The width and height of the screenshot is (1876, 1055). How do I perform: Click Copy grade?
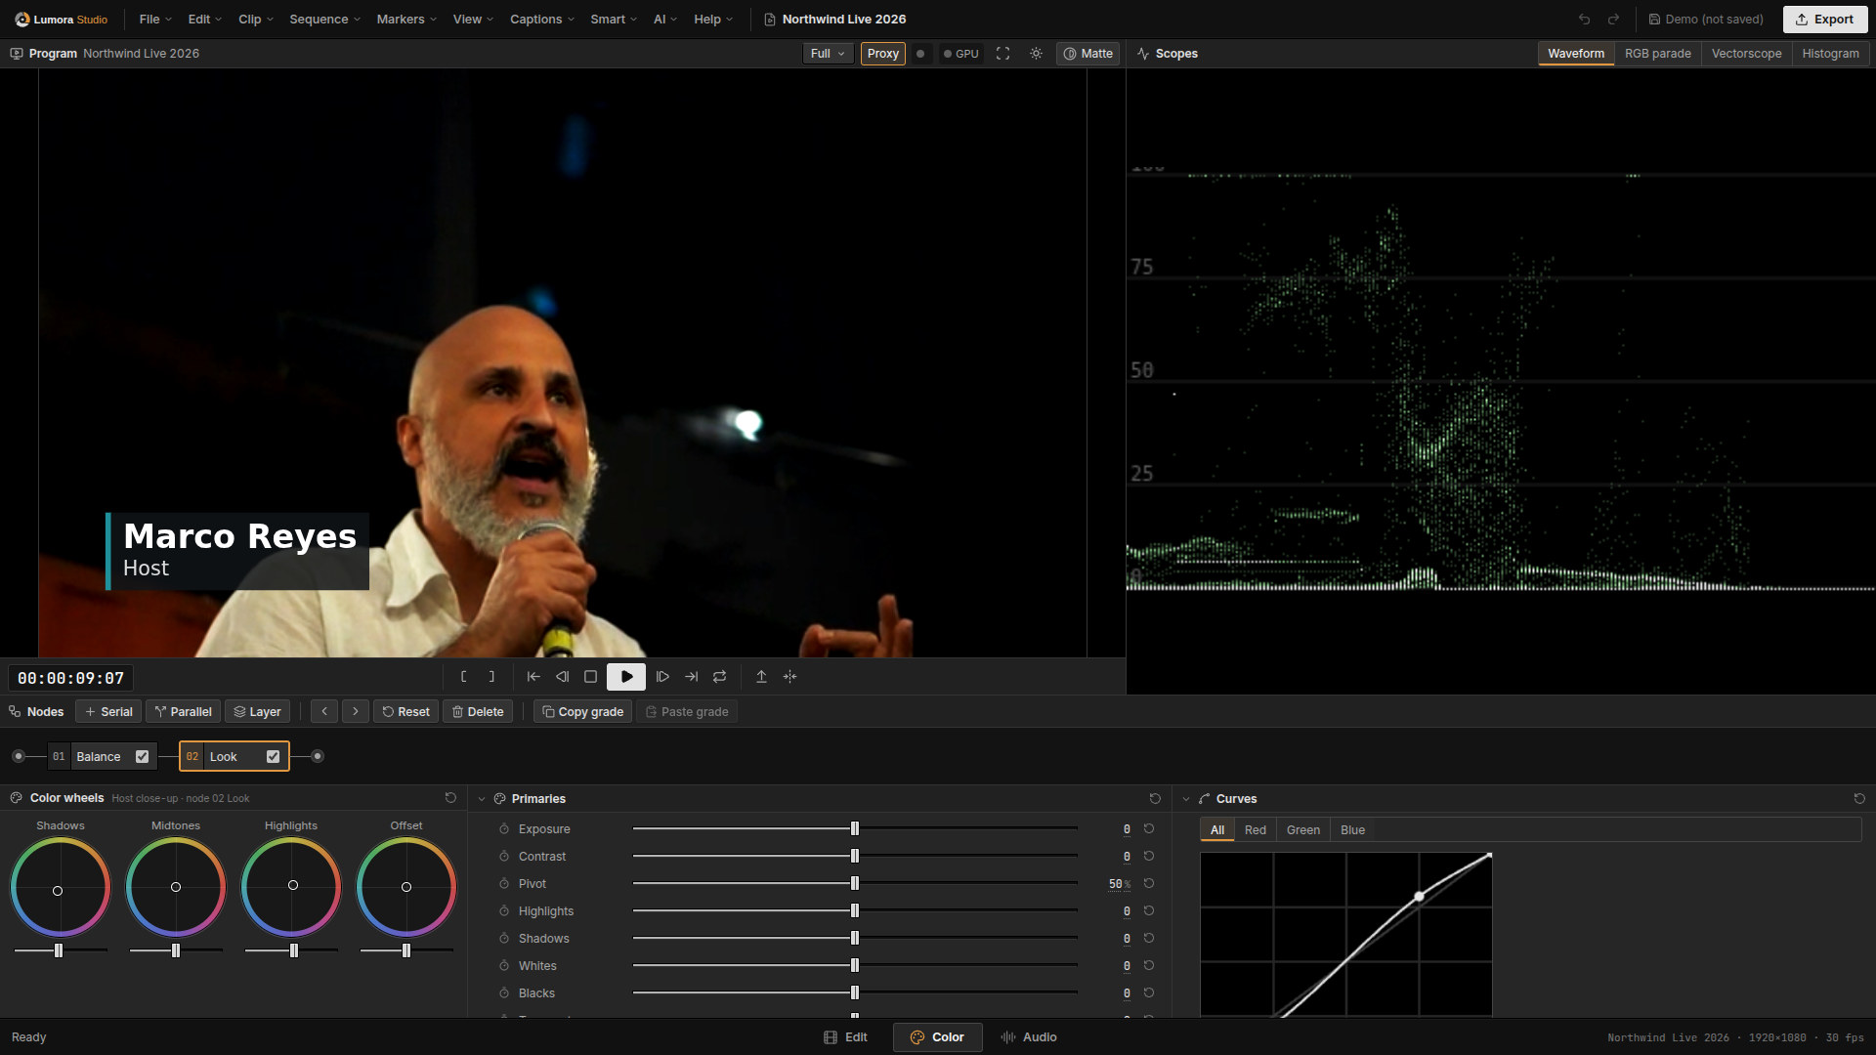pos(582,711)
